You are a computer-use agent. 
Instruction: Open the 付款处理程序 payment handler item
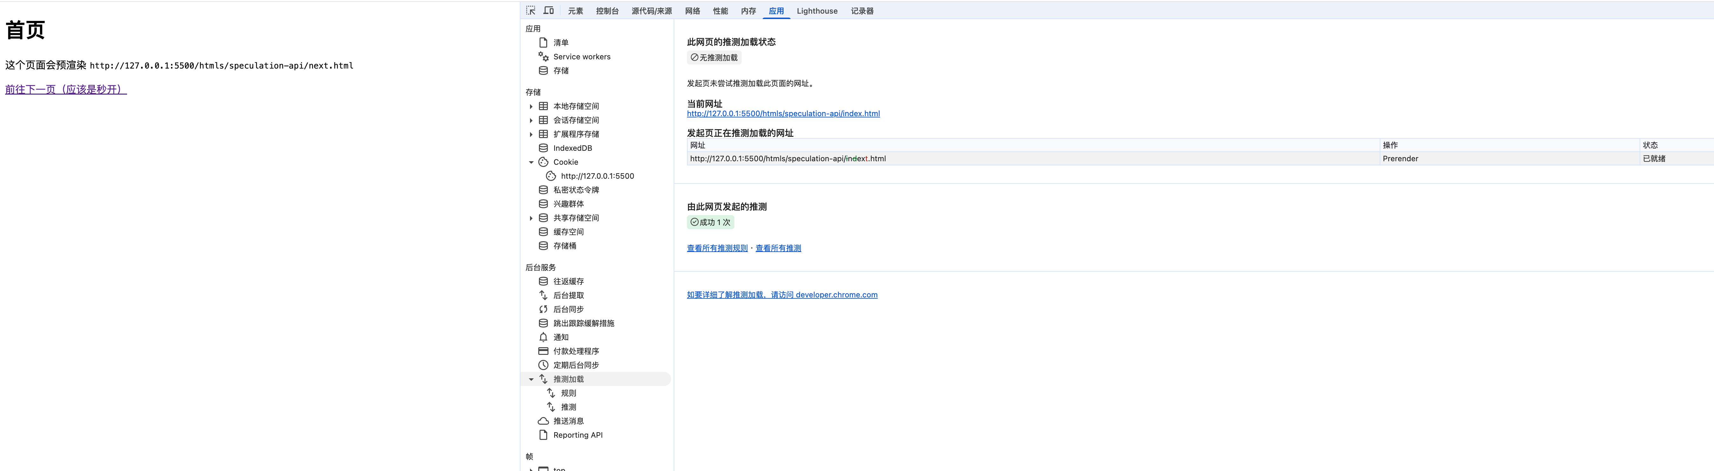(x=575, y=351)
